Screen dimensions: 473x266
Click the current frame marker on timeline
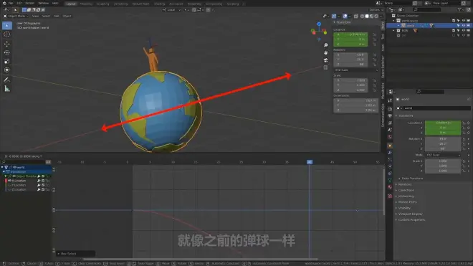(310, 162)
